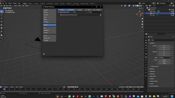Viewport: 175px width, 98px height.
Task: Toggle the Official add-ons filter
Action: coord(62,10)
